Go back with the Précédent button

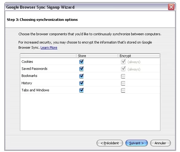pyautogui.click(x=110, y=143)
